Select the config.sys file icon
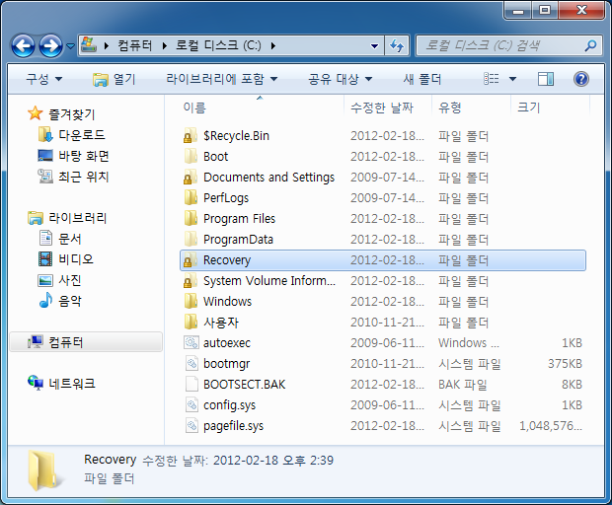Image resolution: width=612 pixels, height=505 pixels. (191, 404)
